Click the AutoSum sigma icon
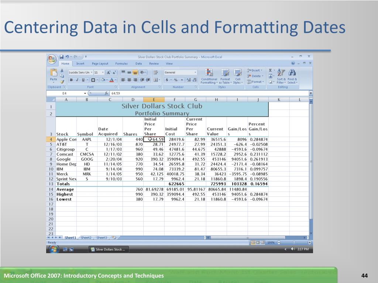 click(271, 70)
